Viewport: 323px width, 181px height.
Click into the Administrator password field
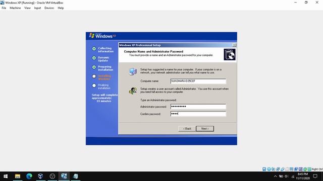(198, 107)
